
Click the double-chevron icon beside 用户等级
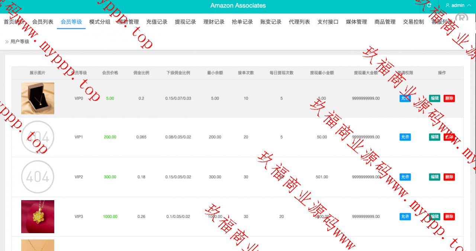point(7,42)
